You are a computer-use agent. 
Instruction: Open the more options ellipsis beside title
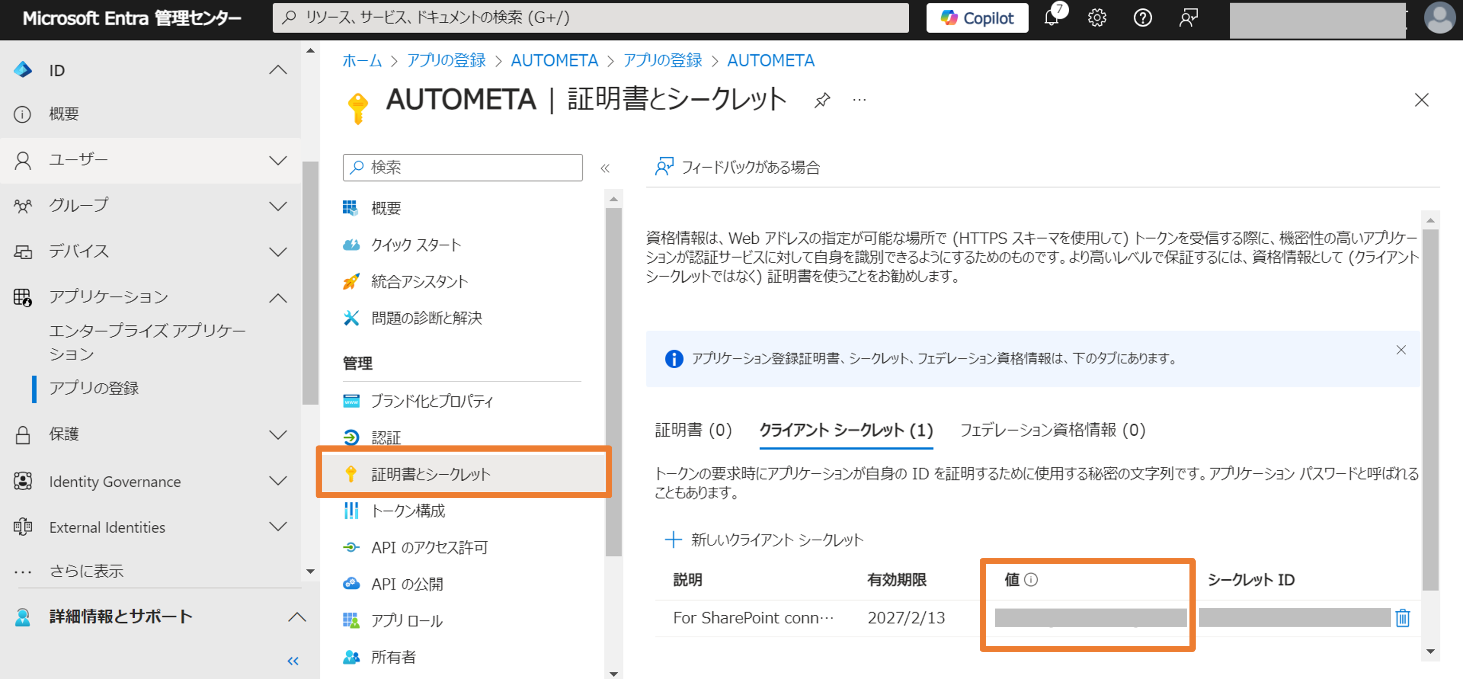tap(859, 101)
